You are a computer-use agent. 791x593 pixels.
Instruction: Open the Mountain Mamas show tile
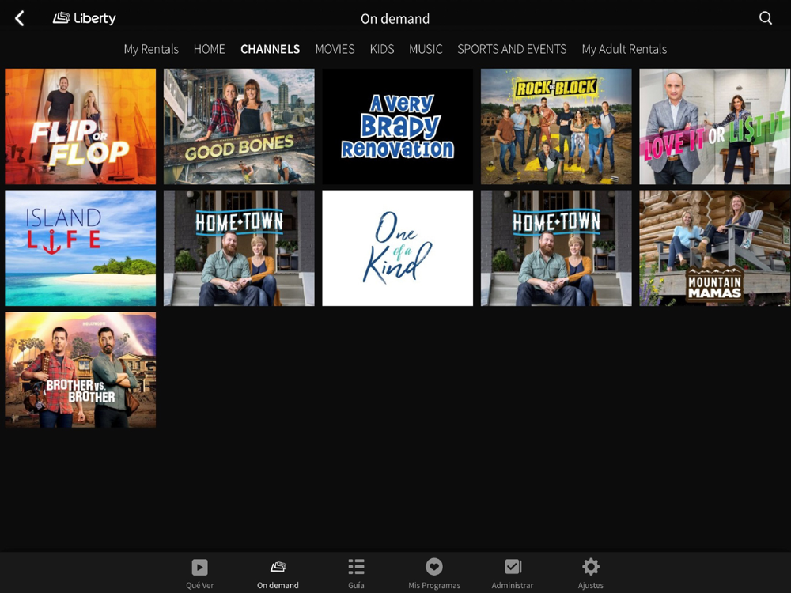tap(715, 248)
